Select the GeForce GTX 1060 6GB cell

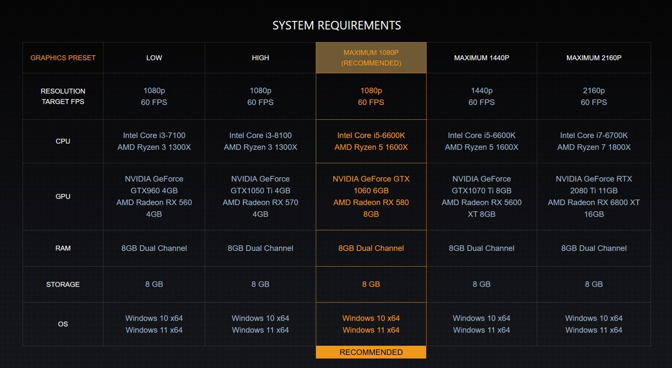(x=371, y=196)
